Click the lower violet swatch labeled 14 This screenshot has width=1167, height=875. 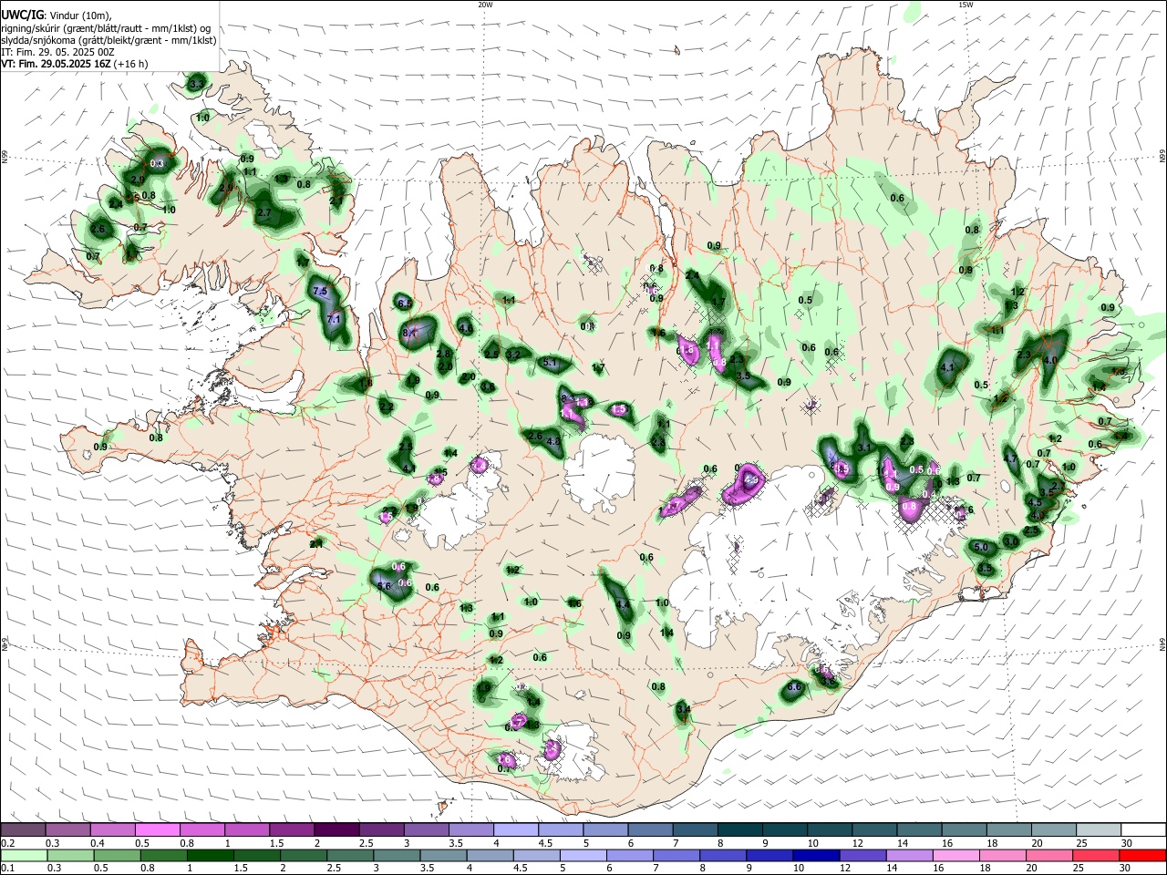(x=908, y=855)
